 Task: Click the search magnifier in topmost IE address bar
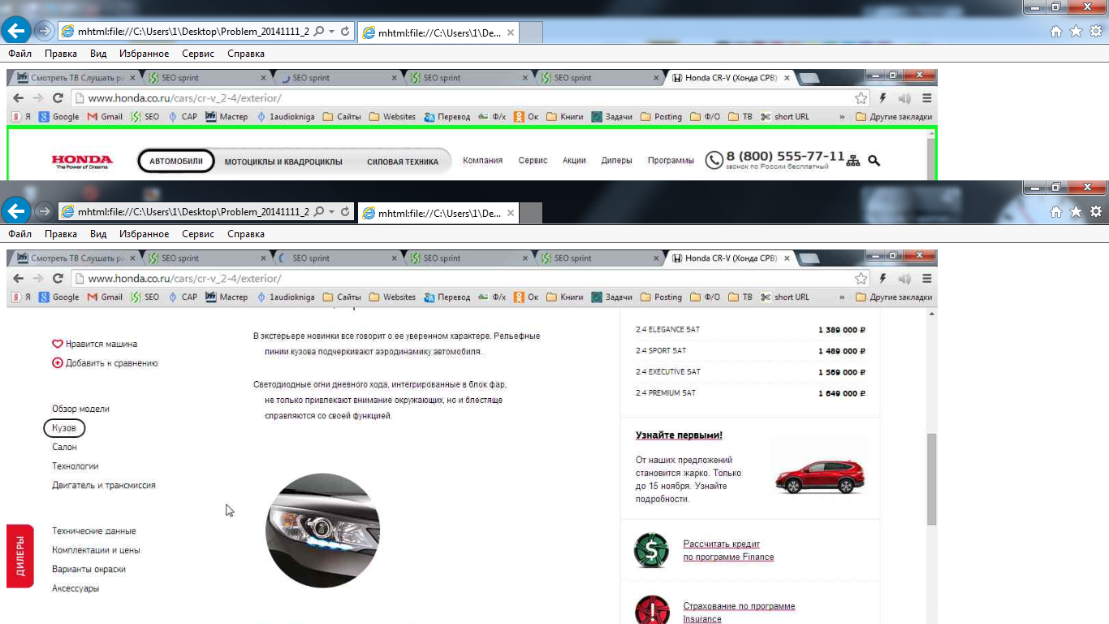pyautogui.click(x=318, y=31)
